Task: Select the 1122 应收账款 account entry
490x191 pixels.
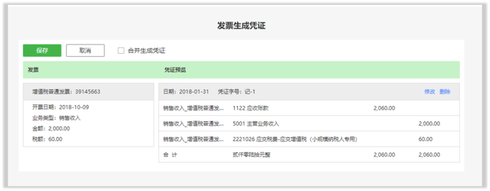Action: (x=250, y=108)
